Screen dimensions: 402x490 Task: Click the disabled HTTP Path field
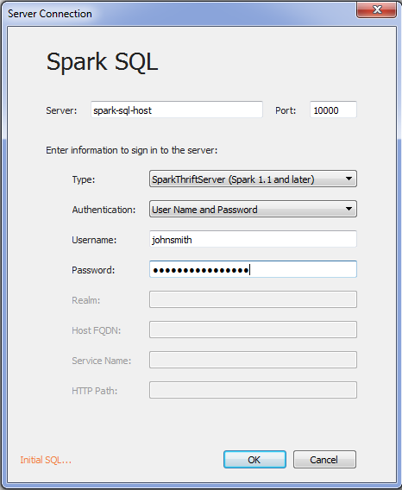point(253,390)
